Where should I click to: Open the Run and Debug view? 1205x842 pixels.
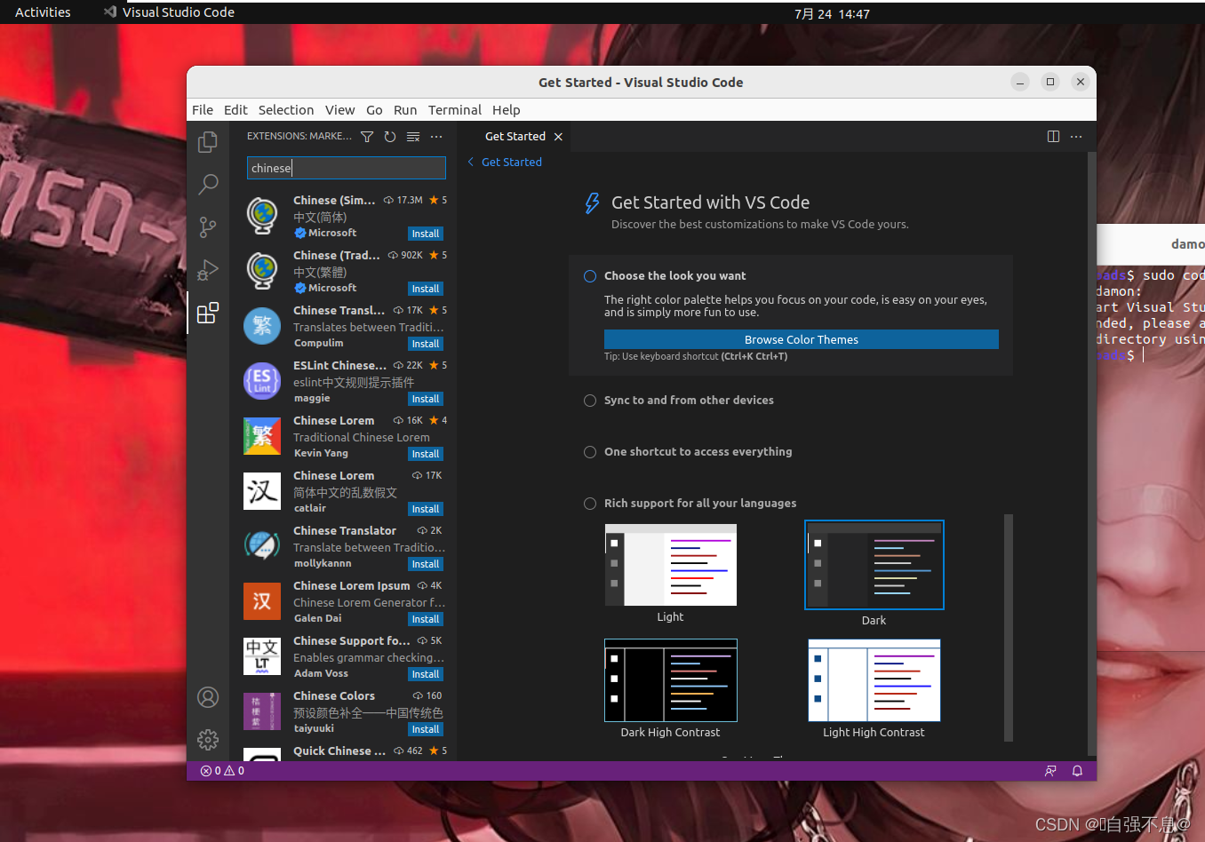[x=208, y=270]
